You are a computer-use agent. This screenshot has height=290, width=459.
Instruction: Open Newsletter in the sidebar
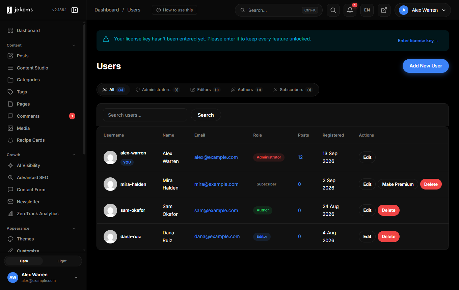(x=43, y=202)
